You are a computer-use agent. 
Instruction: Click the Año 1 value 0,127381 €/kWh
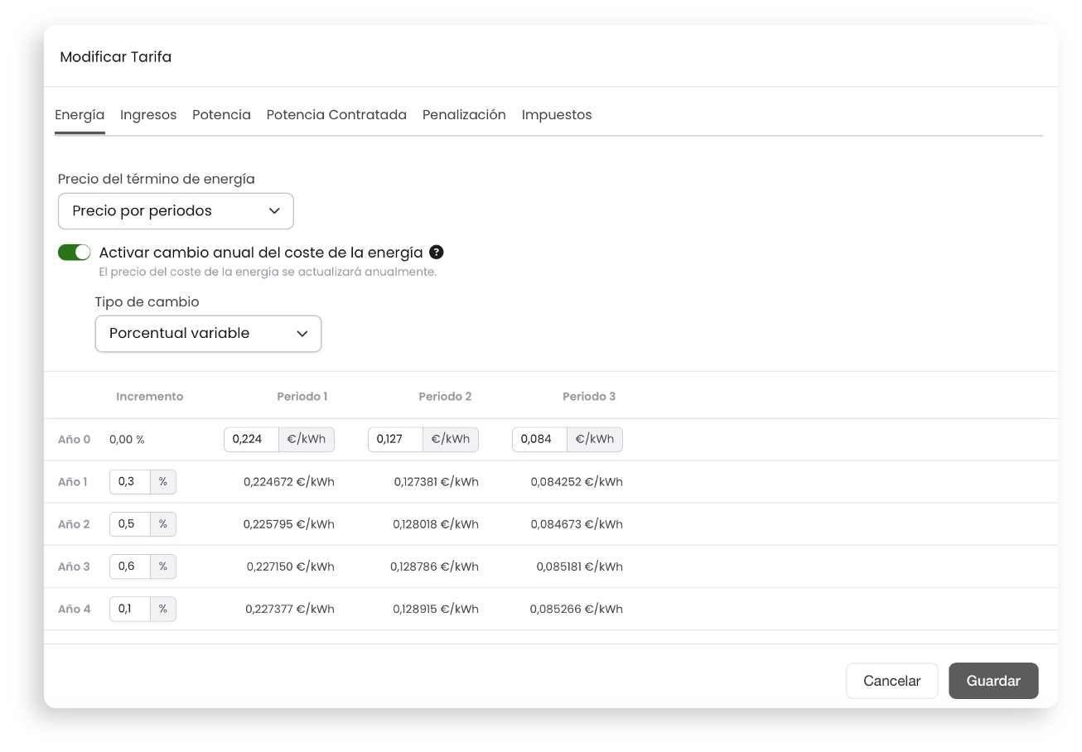click(436, 482)
